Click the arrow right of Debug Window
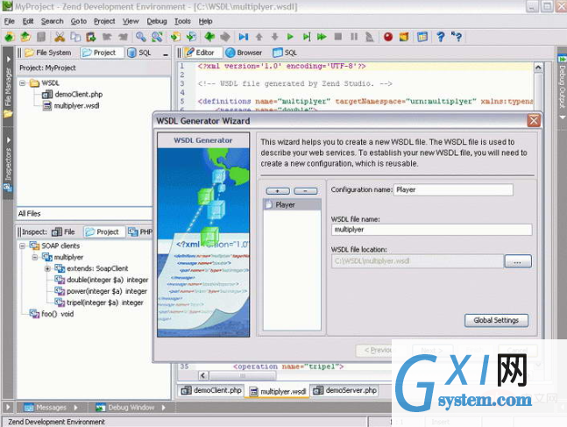 click(x=164, y=408)
